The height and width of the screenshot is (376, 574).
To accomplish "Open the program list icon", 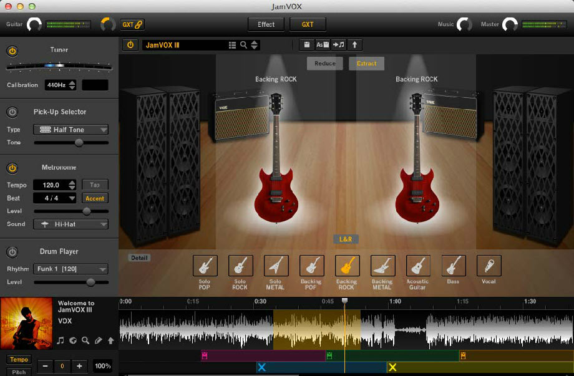I will (232, 45).
